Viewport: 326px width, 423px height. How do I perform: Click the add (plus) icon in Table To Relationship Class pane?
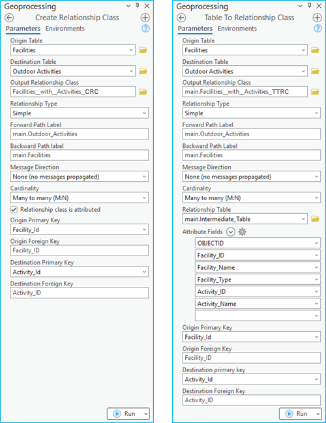coord(317,18)
